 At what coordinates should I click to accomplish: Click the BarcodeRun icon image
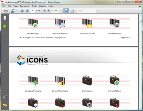click(33, 23)
